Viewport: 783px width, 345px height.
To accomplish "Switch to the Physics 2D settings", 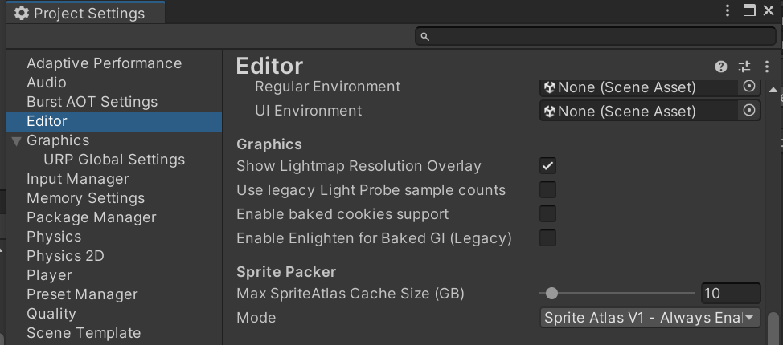I will coord(65,256).
